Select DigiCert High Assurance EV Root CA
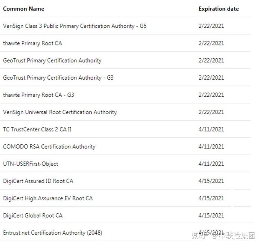Viewport: 262px width, 246px height. coord(48,198)
